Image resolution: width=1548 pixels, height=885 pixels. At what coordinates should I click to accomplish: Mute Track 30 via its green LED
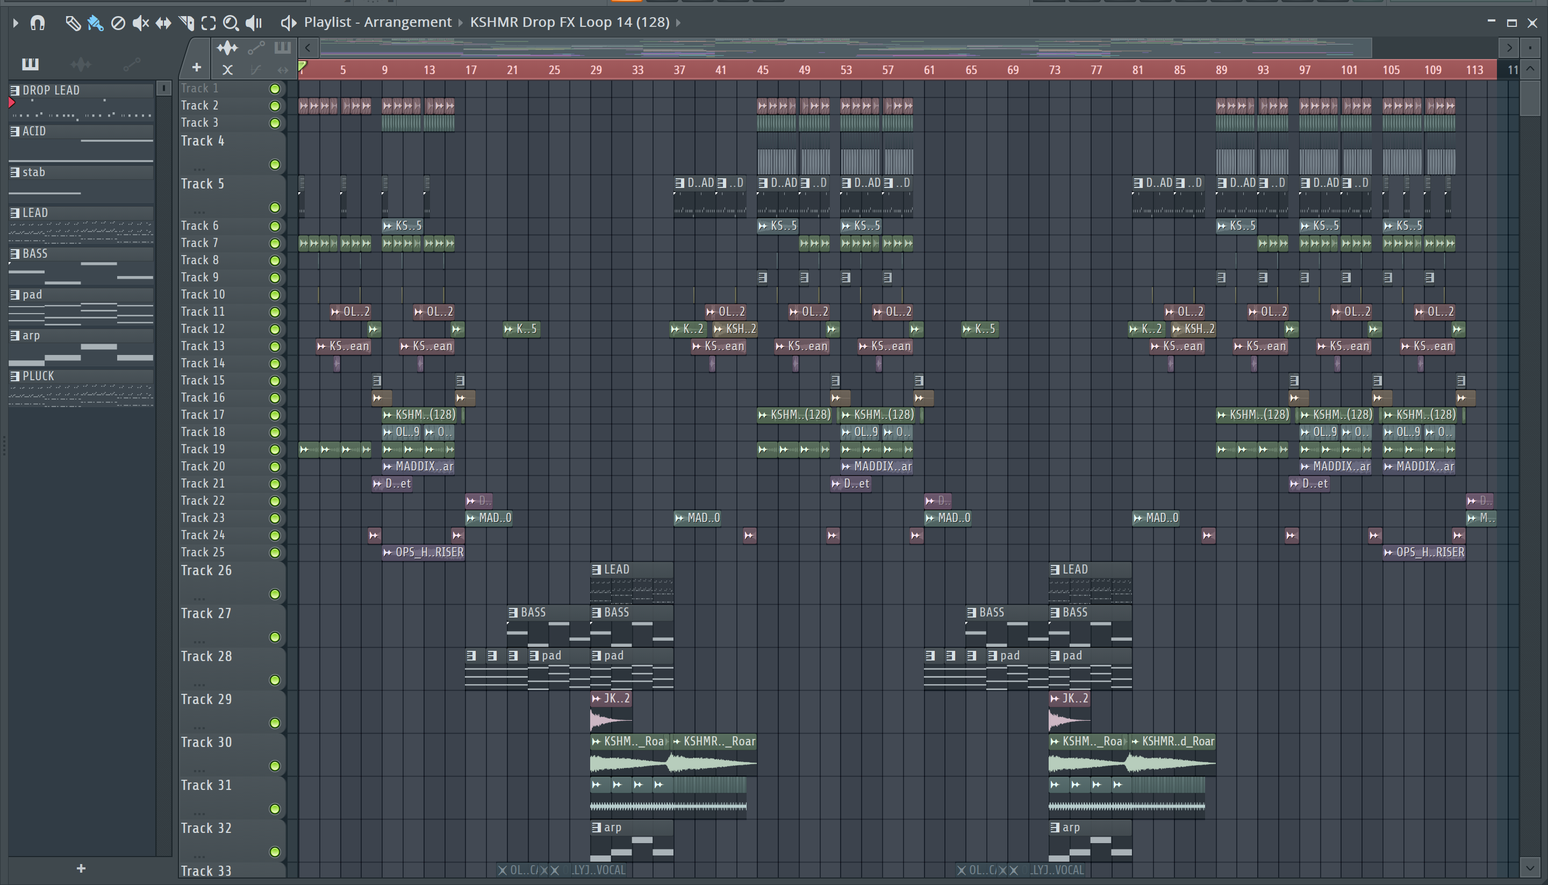click(x=275, y=766)
